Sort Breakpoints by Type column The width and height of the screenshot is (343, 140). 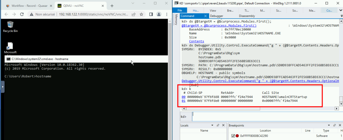click(x=326, y=131)
